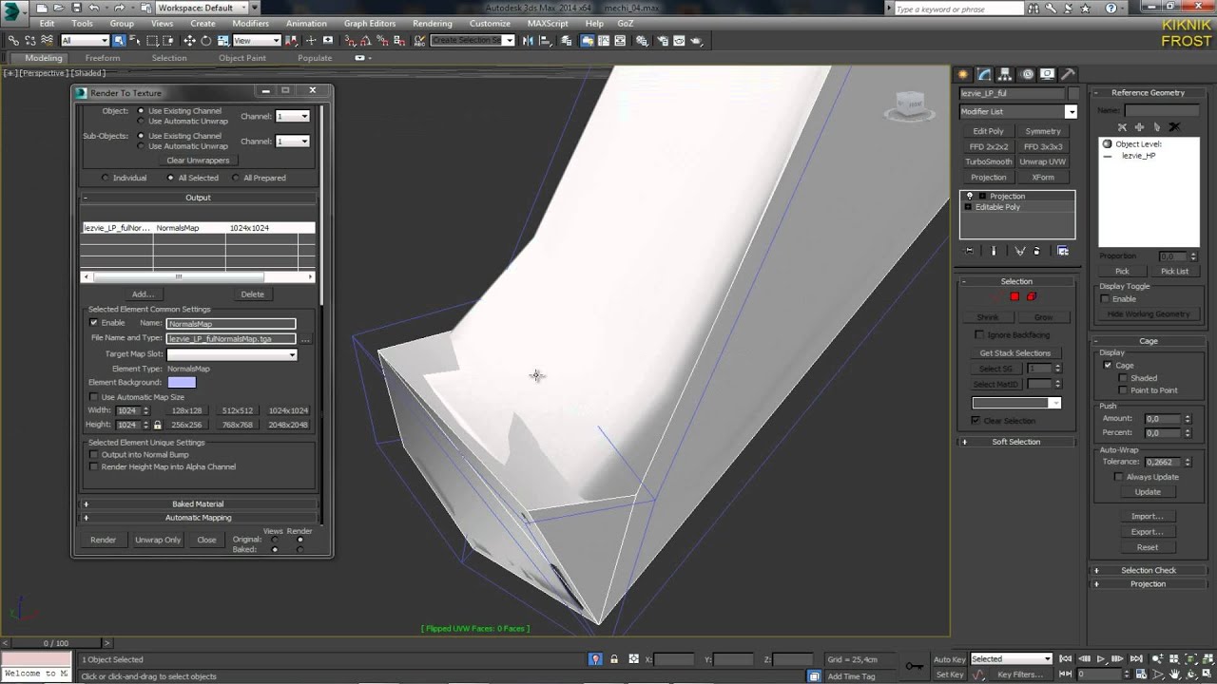This screenshot has width=1217, height=684.
Task: Open the Sub-Objects Channel dropdown
Action: tap(292, 142)
